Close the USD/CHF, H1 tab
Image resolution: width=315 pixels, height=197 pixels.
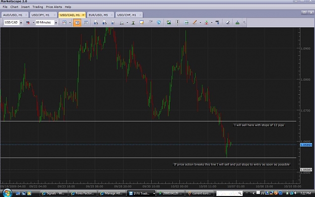click(140, 15)
